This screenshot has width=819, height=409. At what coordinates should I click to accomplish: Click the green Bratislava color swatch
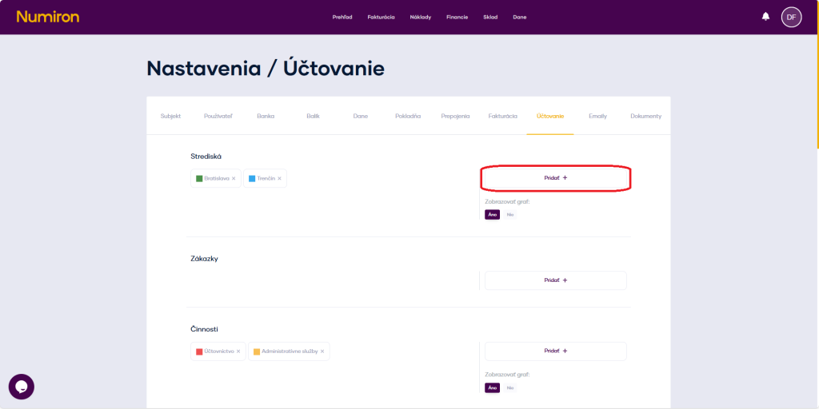[x=199, y=178]
